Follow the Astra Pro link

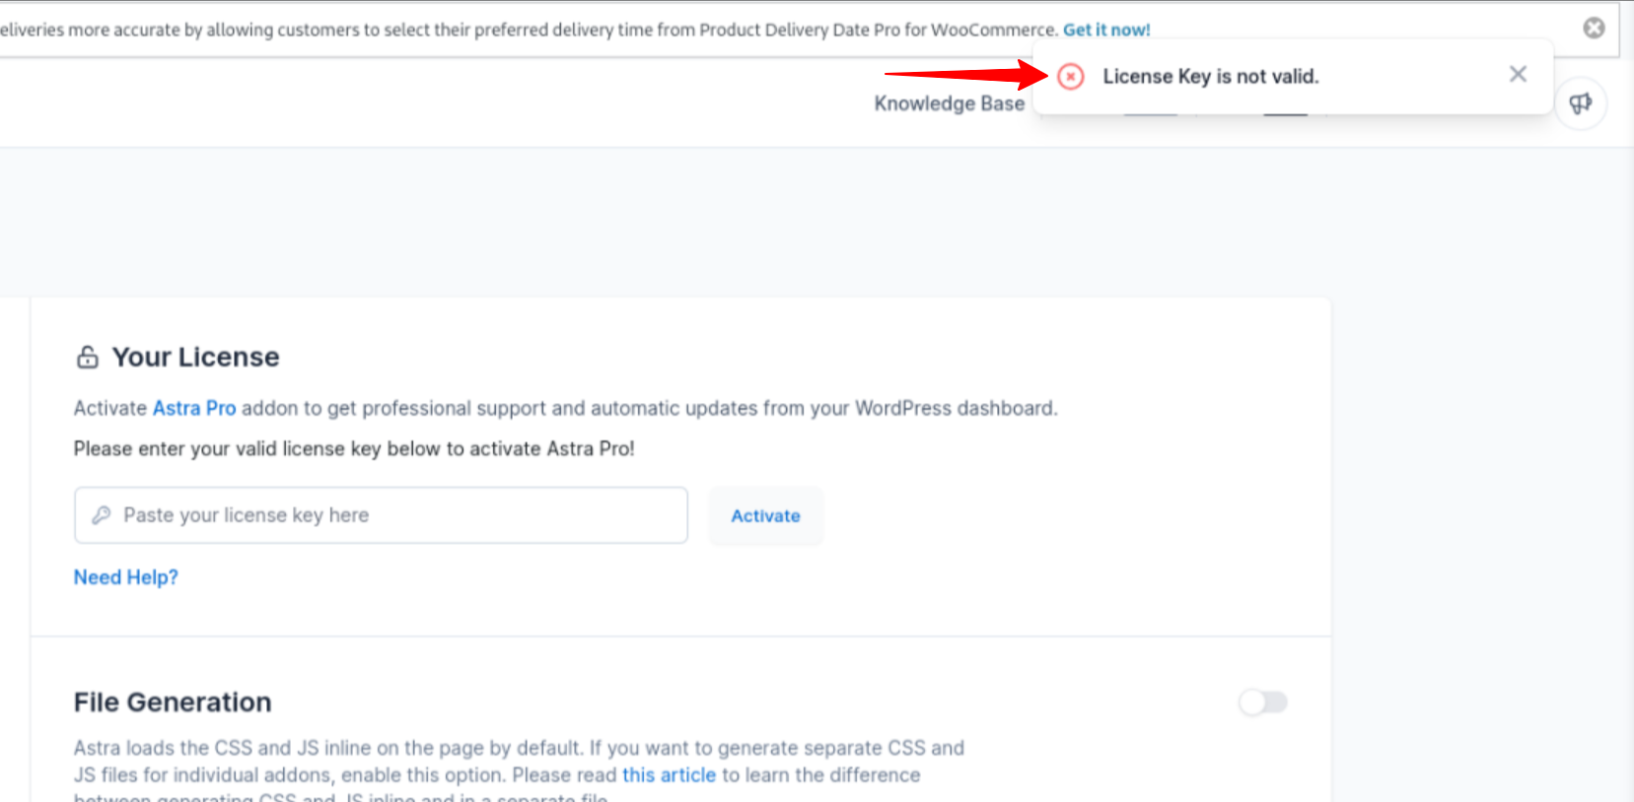pyautogui.click(x=194, y=408)
